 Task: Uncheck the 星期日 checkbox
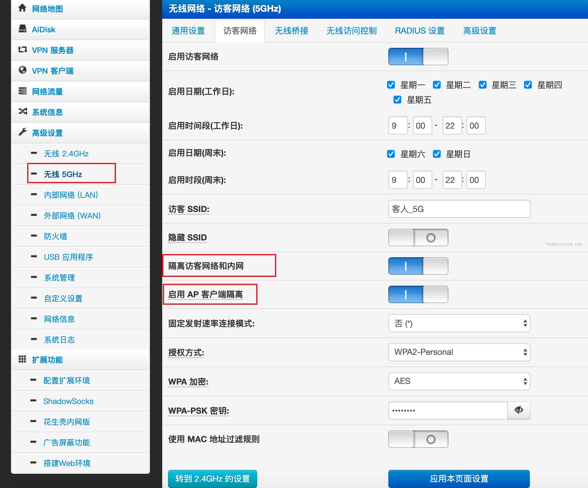tap(437, 154)
